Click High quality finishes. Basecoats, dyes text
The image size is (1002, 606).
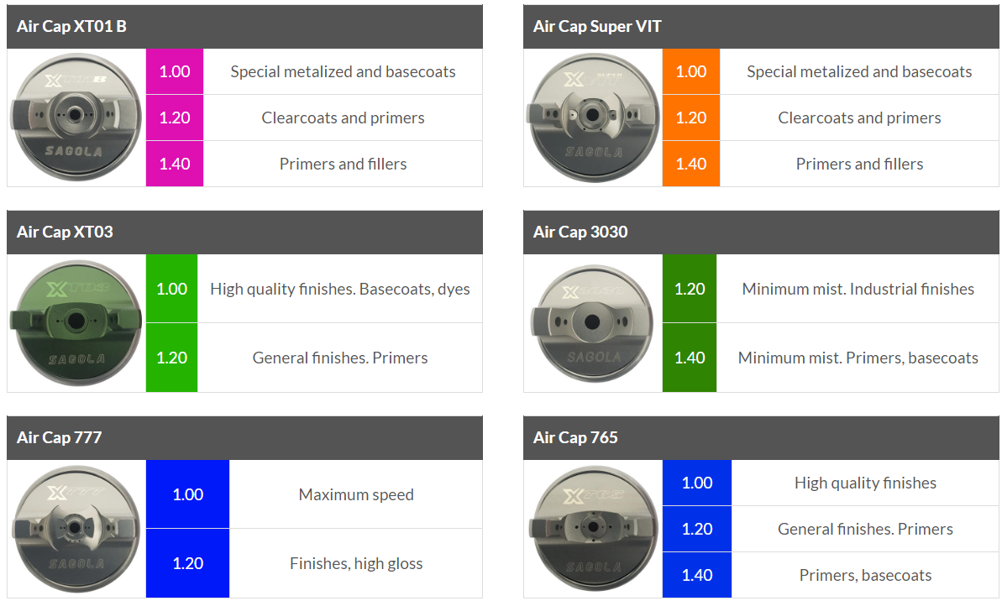tap(340, 289)
